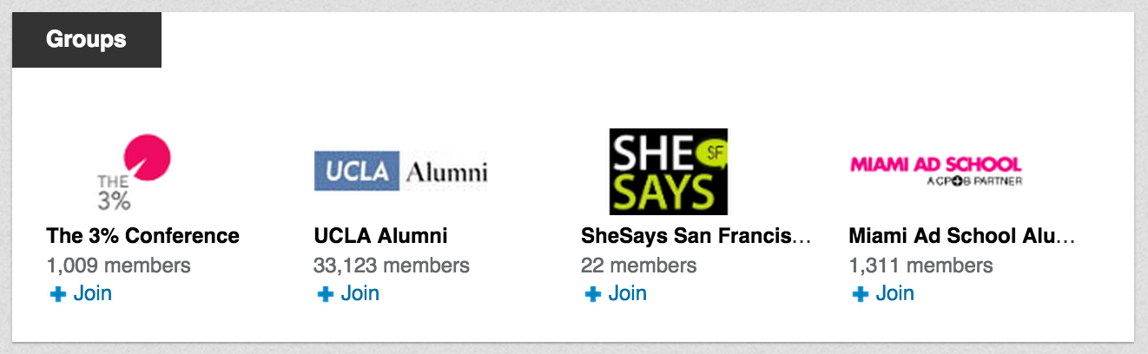Click the SheSays SF logo
Screen dimensions: 1148x354
pyautogui.click(x=669, y=172)
